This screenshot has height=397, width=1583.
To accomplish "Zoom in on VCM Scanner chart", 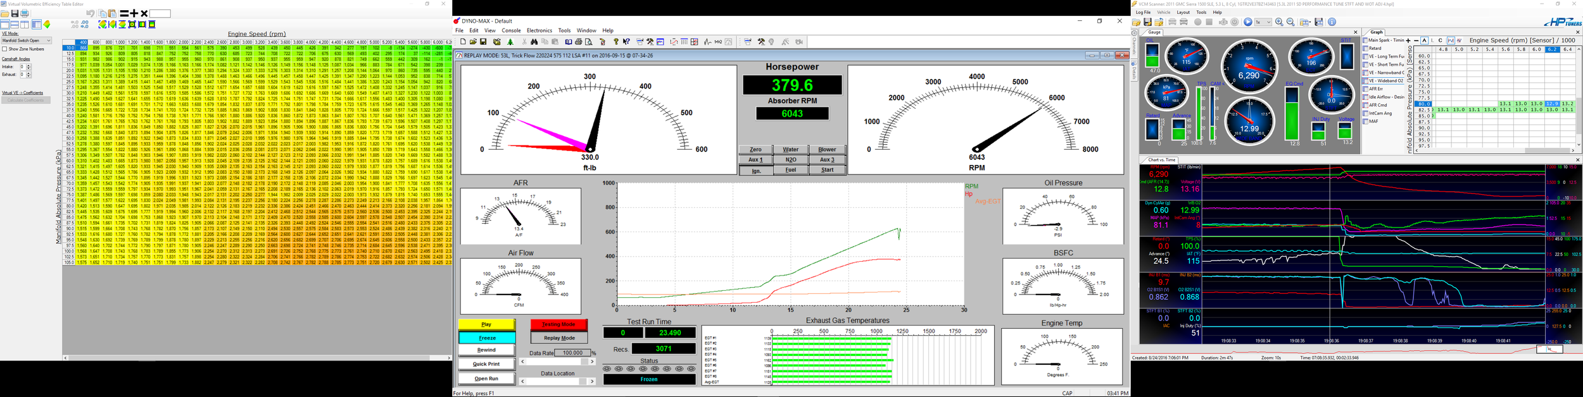I will [1279, 21].
